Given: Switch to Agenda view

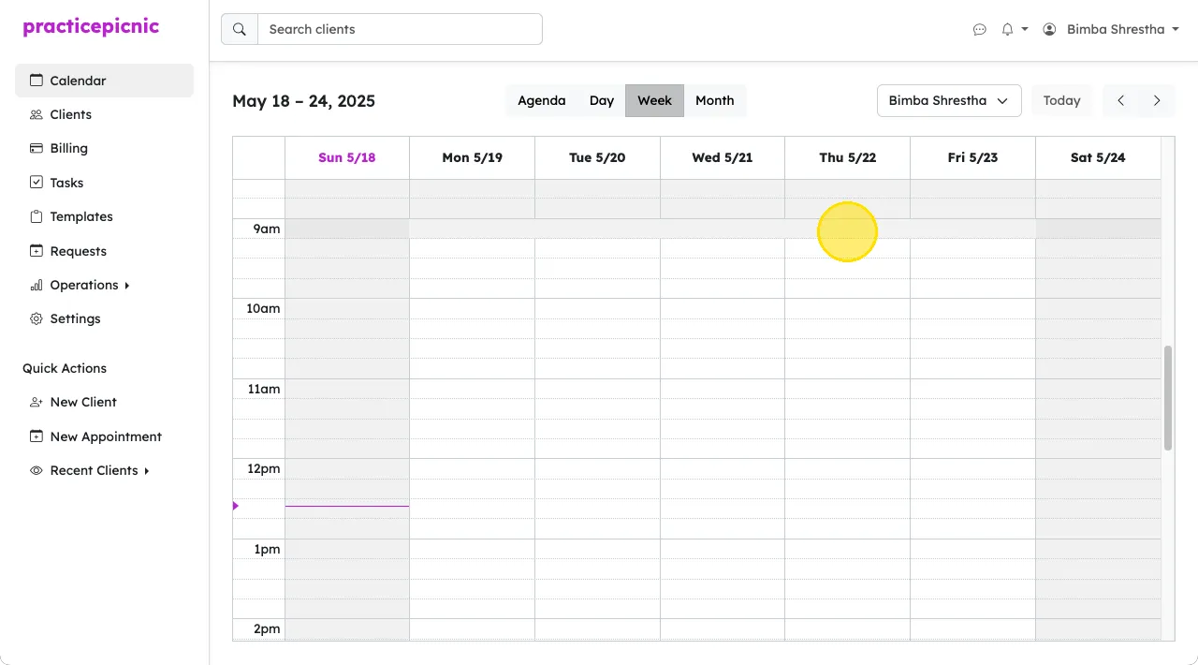Looking at the screenshot, I should click(x=542, y=100).
